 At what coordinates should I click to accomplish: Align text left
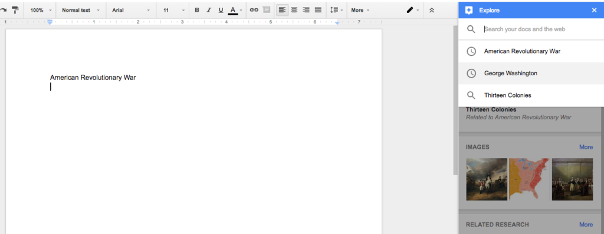click(283, 10)
